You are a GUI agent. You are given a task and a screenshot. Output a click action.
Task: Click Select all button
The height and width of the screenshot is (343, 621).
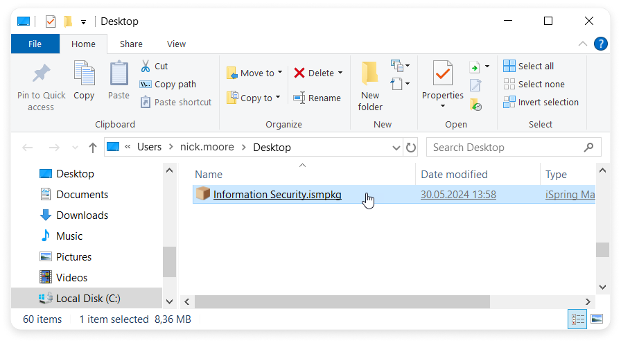coord(529,66)
